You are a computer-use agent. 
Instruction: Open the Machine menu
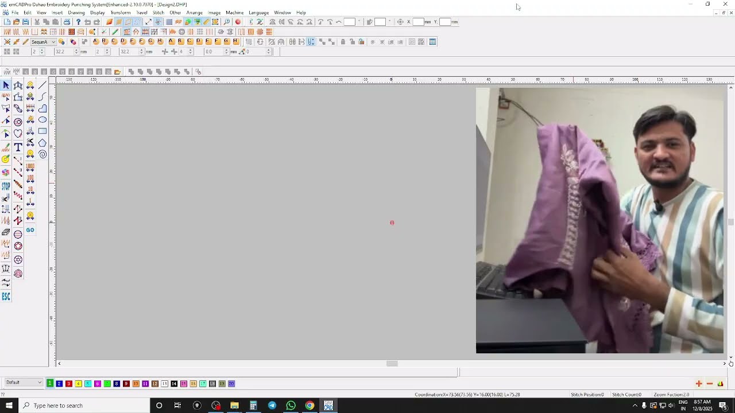(x=234, y=13)
